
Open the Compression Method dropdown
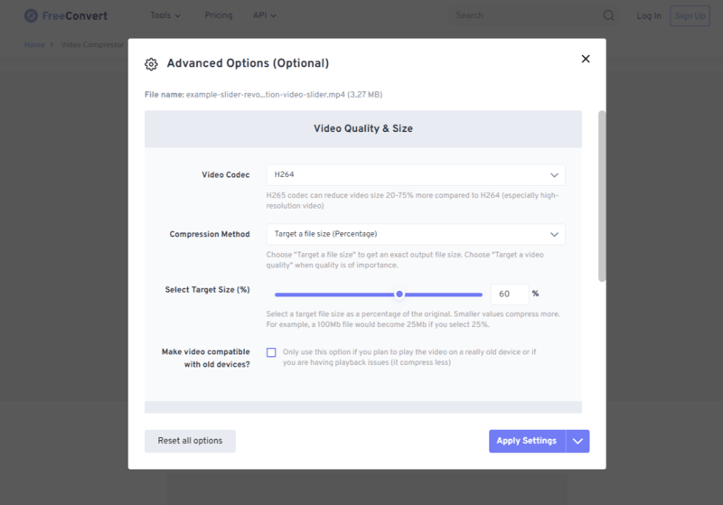[x=416, y=234]
